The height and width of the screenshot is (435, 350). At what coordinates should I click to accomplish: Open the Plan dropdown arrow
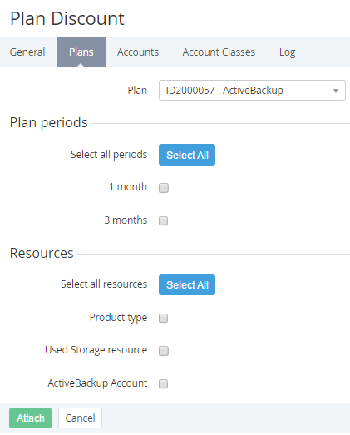click(x=336, y=91)
